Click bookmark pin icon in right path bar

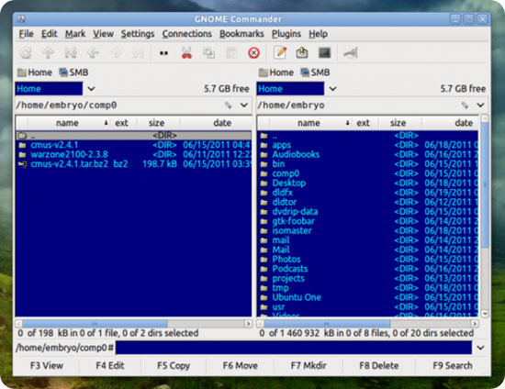[x=465, y=106]
